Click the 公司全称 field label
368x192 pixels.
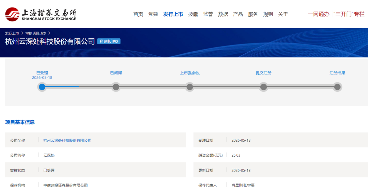(17, 140)
